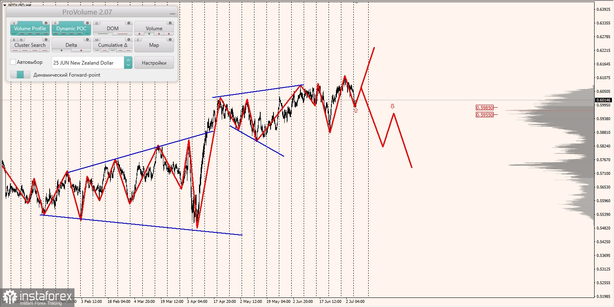The image size is (614, 307).
Task: Open Delta gear settings
Action: click(87, 40)
